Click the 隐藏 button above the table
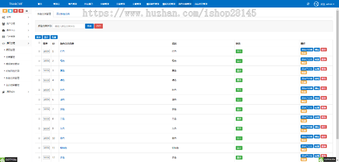 54,37
